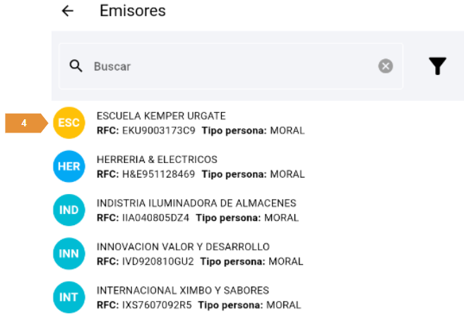
Task: Select the blue HER avatar circle
Action: click(x=69, y=167)
